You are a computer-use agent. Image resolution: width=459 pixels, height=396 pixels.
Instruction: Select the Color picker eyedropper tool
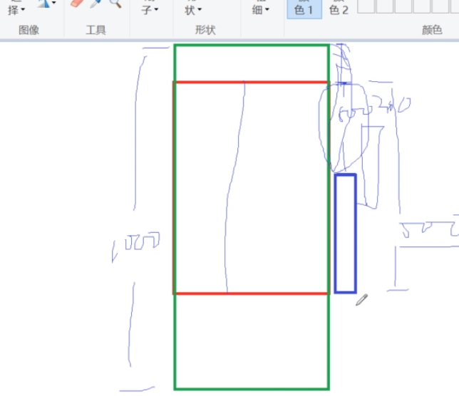[x=96, y=3]
